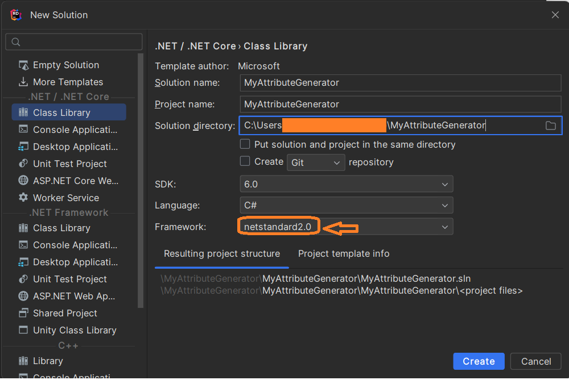Click the Project name field
The image size is (569, 380).
click(x=400, y=105)
